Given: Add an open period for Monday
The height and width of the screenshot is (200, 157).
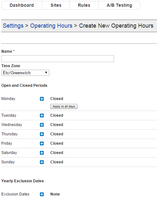Looking at the screenshot, I should pyautogui.click(x=42, y=99).
